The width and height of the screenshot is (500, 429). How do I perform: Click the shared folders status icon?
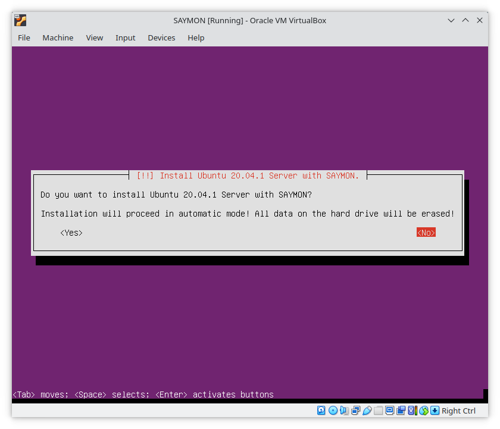pos(378,411)
